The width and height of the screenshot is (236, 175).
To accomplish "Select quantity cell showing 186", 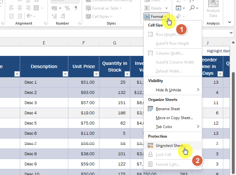I will 115,113.
